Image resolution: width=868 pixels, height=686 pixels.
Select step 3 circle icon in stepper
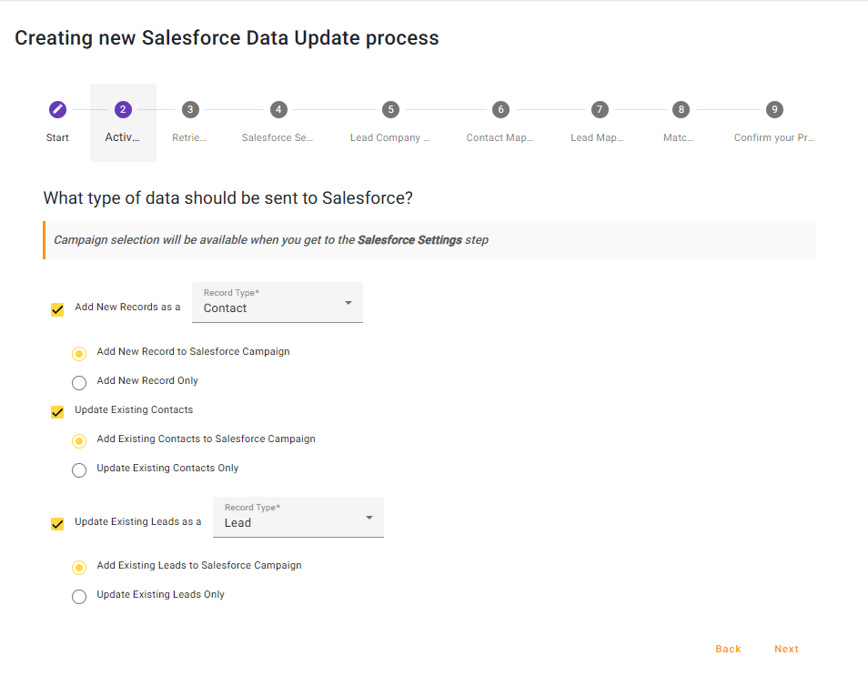[x=189, y=109]
